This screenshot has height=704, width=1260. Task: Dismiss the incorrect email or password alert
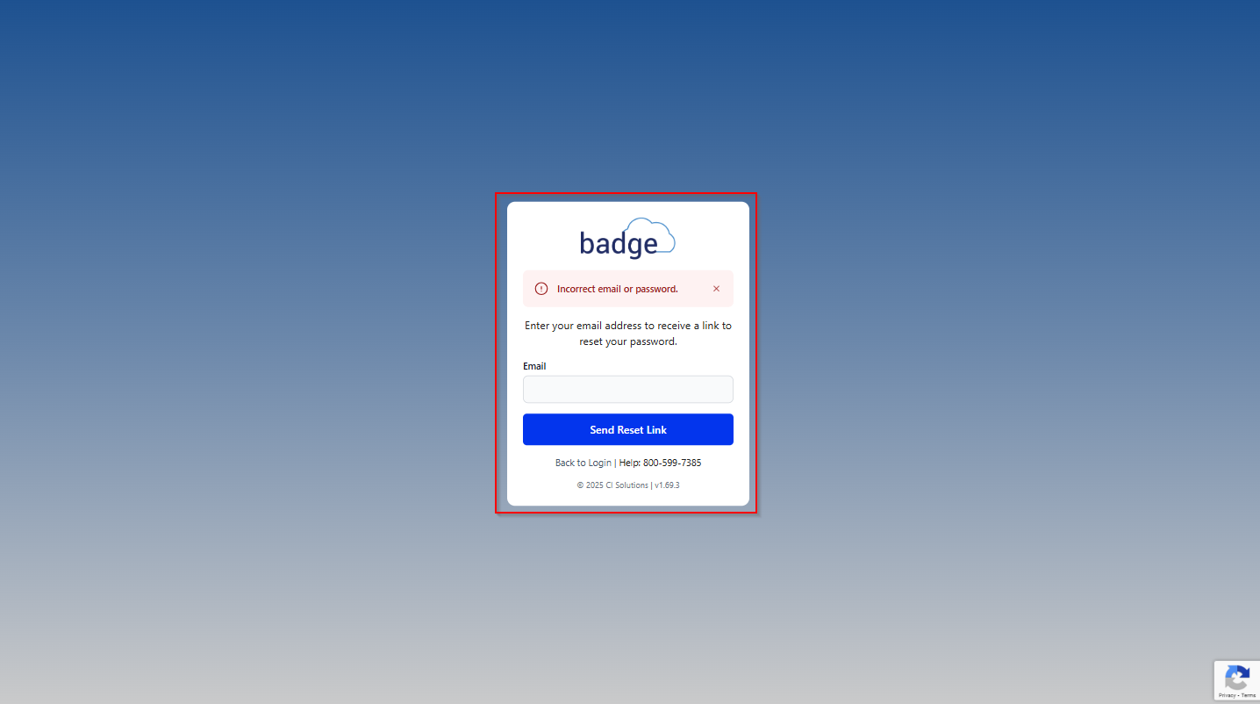[x=716, y=289]
